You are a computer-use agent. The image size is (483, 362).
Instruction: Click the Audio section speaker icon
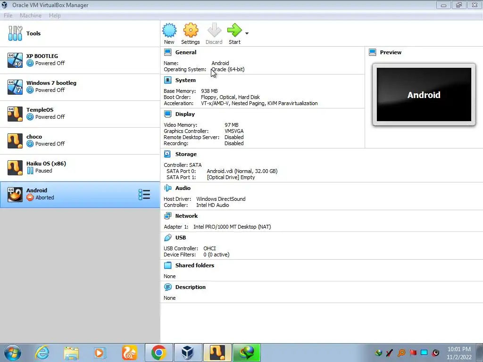pyautogui.click(x=167, y=188)
